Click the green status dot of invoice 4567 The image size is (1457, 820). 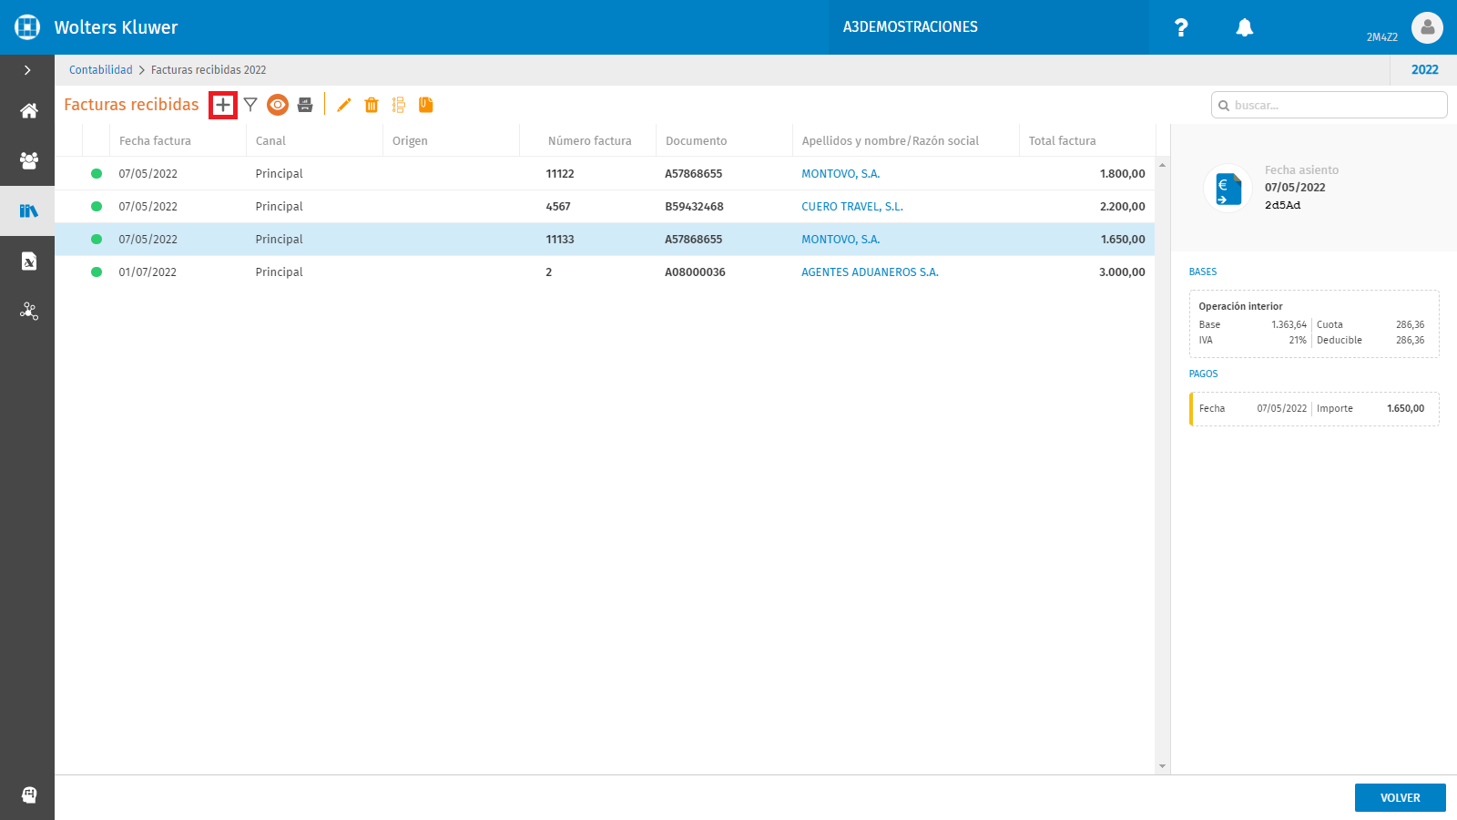97,207
